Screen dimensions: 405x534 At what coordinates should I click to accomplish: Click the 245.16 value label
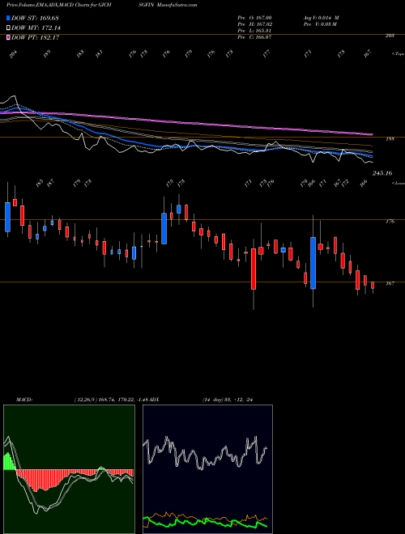[x=382, y=173]
